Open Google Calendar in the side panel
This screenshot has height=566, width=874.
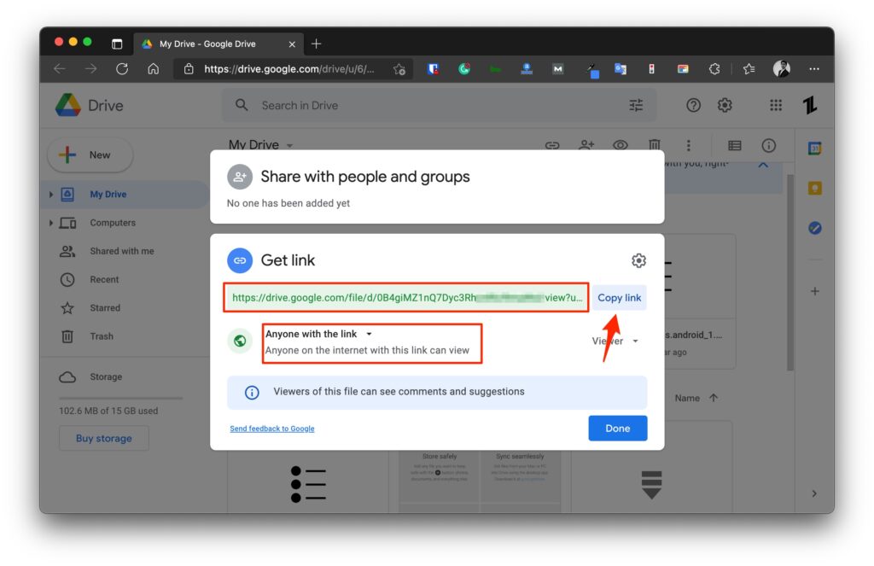click(814, 147)
